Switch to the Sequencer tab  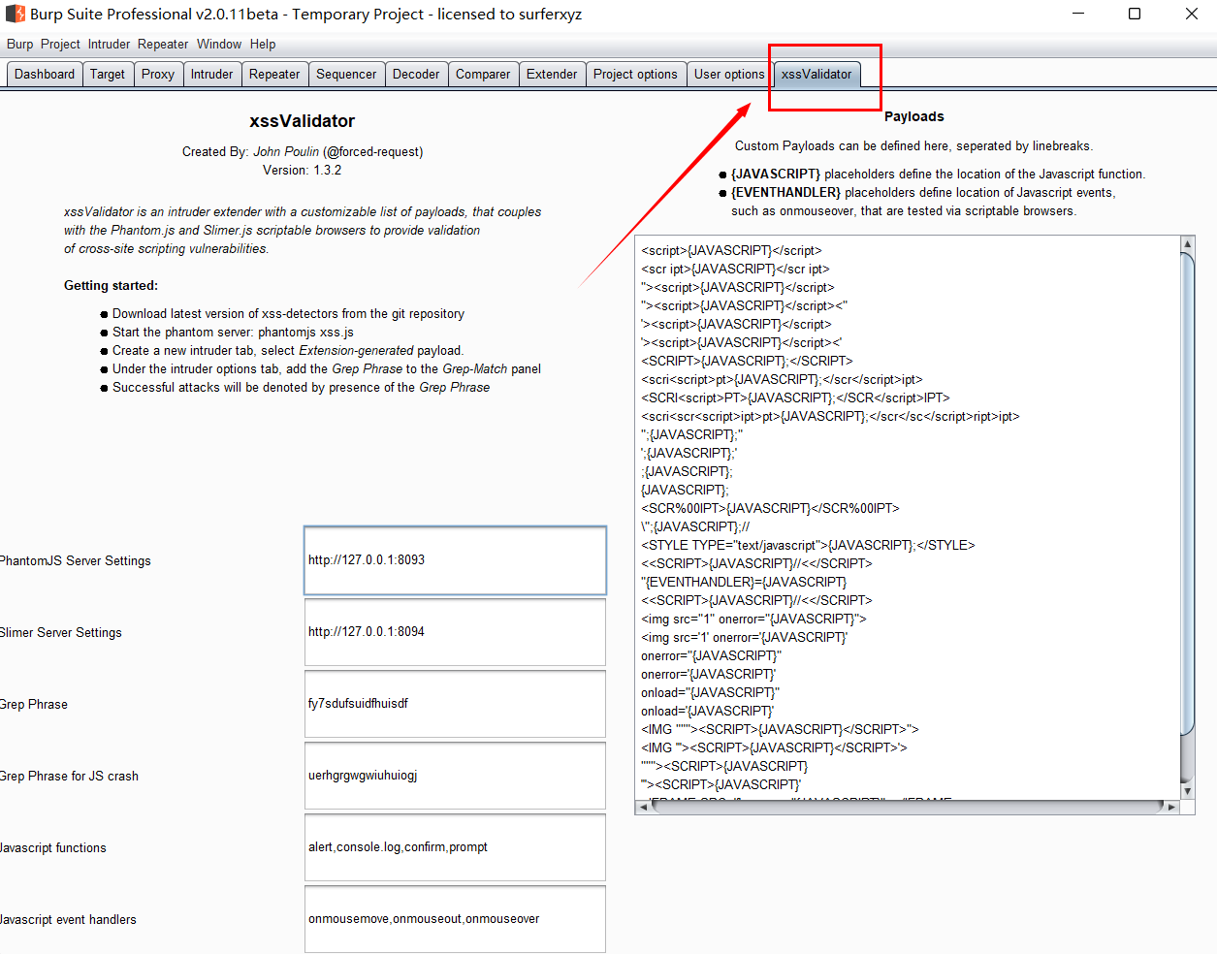tap(346, 75)
